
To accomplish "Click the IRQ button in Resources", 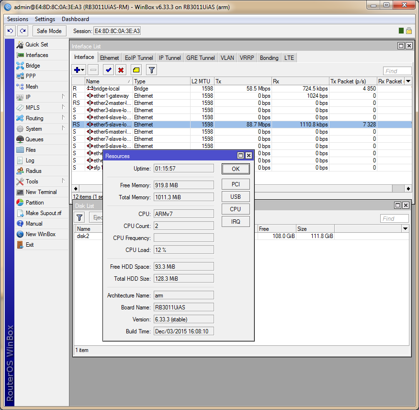I will point(235,221).
